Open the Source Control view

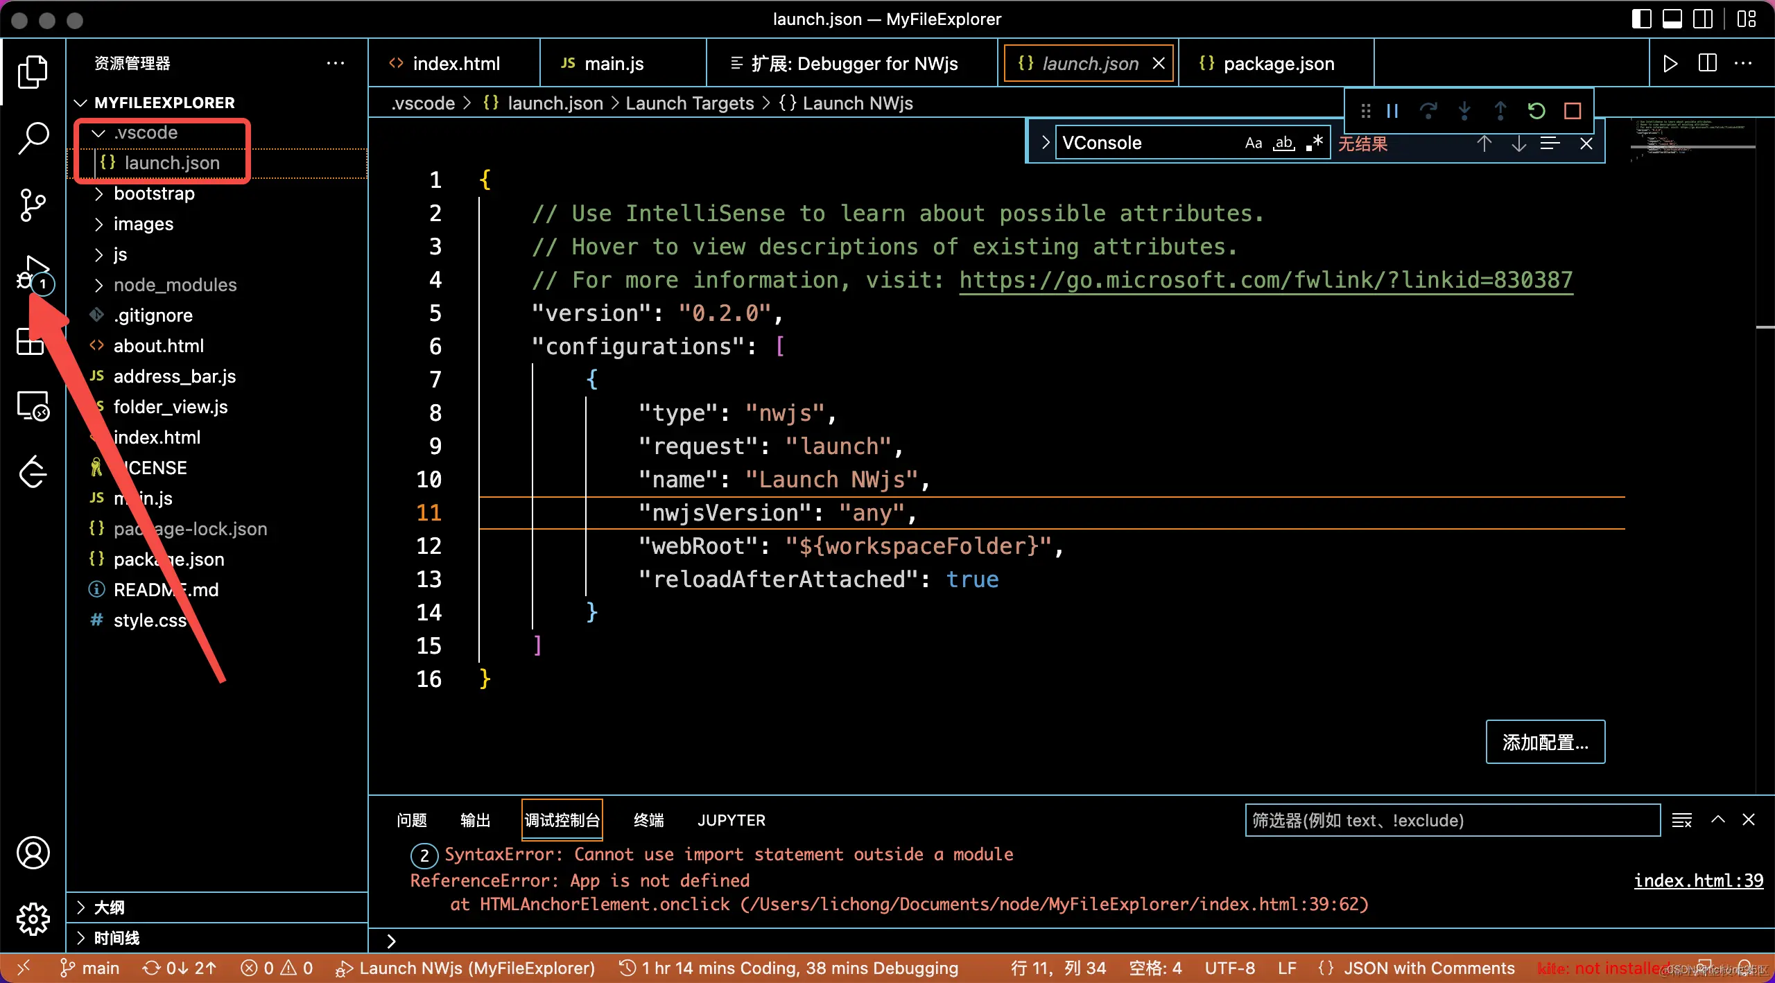point(33,205)
